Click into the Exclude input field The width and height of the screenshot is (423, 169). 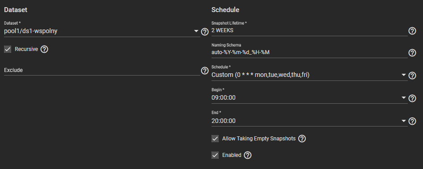click(102, 70)
